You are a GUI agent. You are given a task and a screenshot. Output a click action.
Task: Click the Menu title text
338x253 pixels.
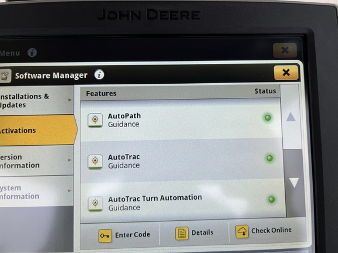tap(10, 53)
